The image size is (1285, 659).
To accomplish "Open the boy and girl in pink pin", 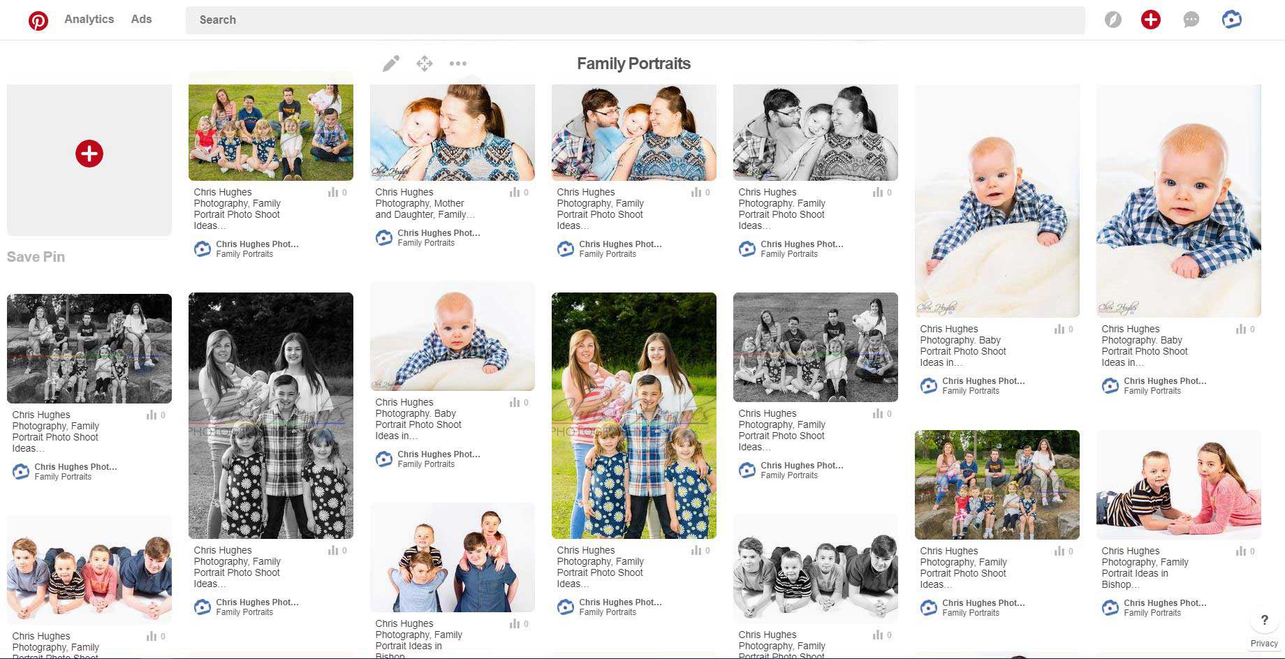I will 1178,485.
